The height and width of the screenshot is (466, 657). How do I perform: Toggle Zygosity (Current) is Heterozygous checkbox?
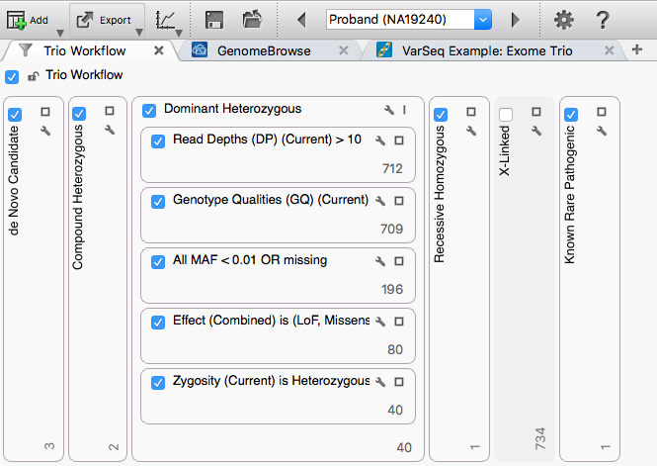click(158, 383)
